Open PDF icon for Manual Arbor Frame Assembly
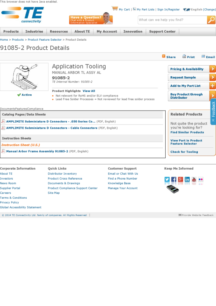 (x=3, y=151)
